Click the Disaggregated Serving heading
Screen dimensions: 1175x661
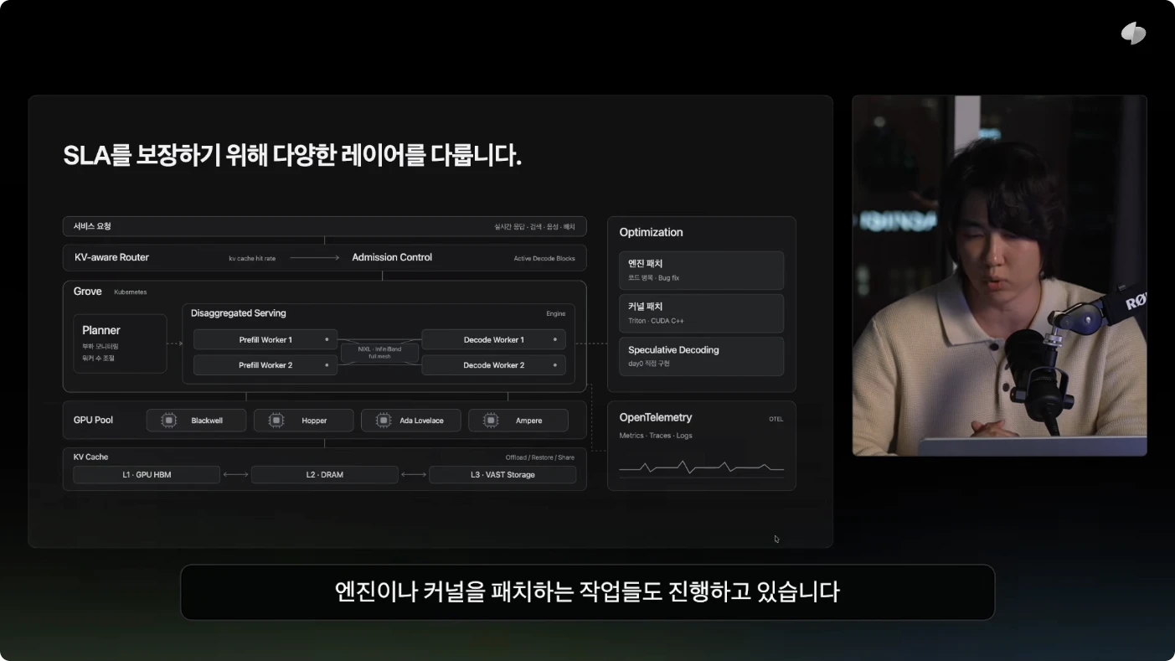click(239, 313)
